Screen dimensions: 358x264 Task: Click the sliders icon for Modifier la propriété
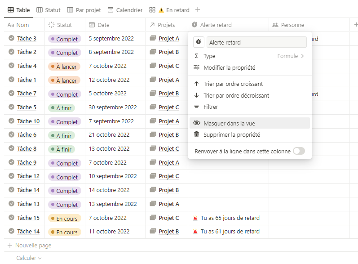tap(196, 67)
